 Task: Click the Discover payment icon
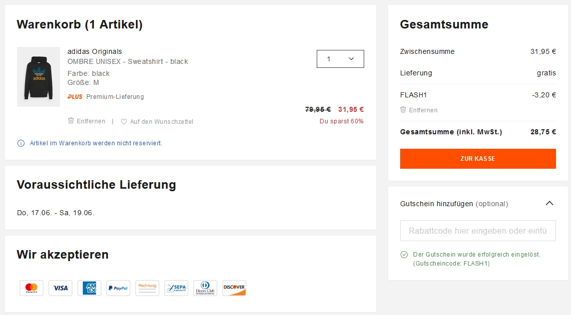234,288
